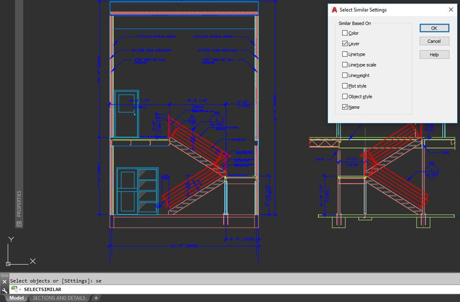Open the SECTIONS AND DETAILS layout tab

click(59, 298)
